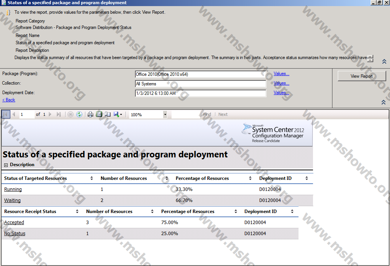Minimize the report window

[x=373, y=3]
